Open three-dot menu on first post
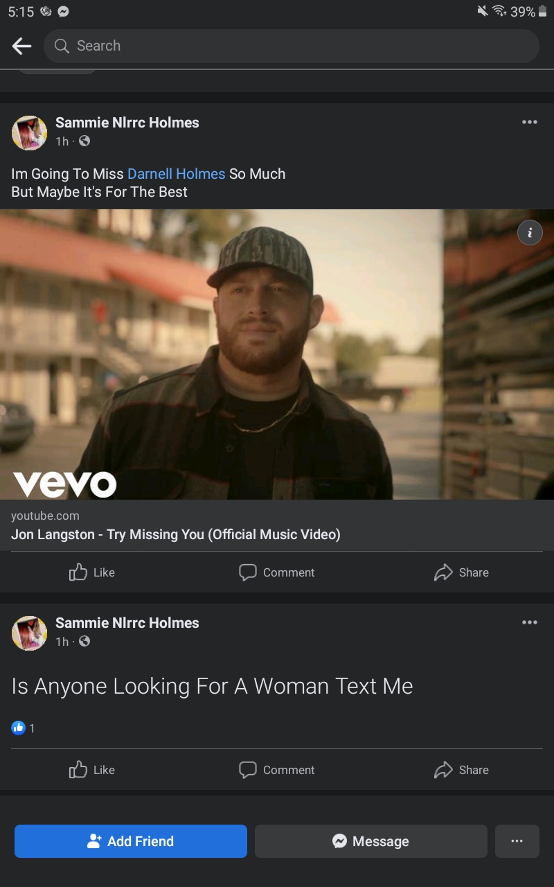The width and height of the screenshot is (554, 887). tap(530, 122)
